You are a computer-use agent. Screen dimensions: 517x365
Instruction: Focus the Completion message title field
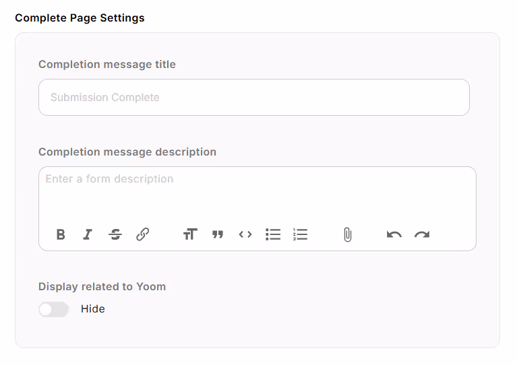pos(254,97)
